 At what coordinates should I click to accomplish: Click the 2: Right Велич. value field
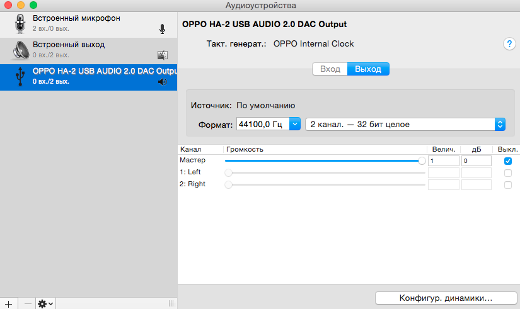point(443,184)
